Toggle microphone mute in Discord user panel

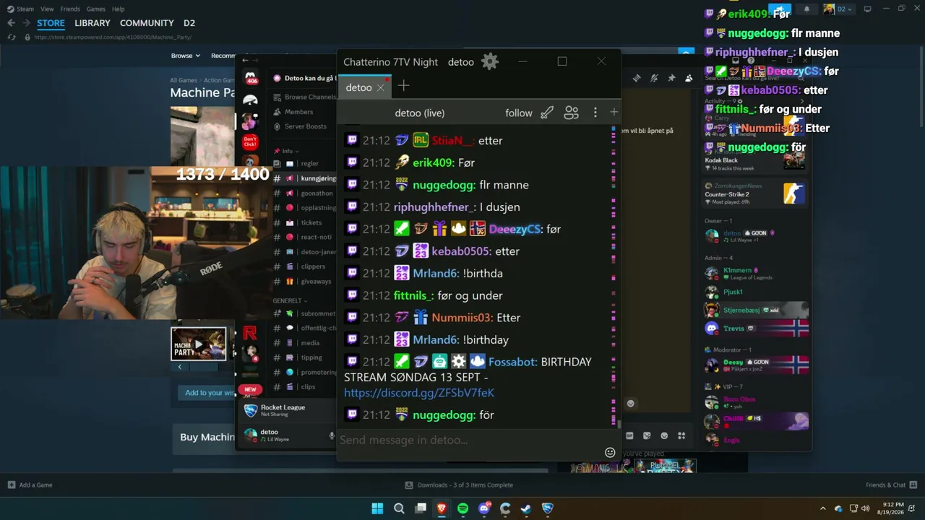332,435
